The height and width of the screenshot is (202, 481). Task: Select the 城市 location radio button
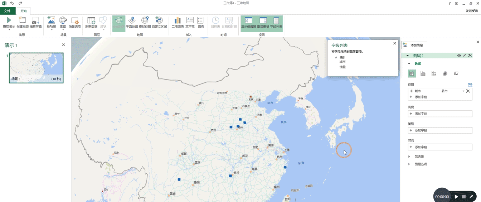pyautogui.click(x=412, y=91)
